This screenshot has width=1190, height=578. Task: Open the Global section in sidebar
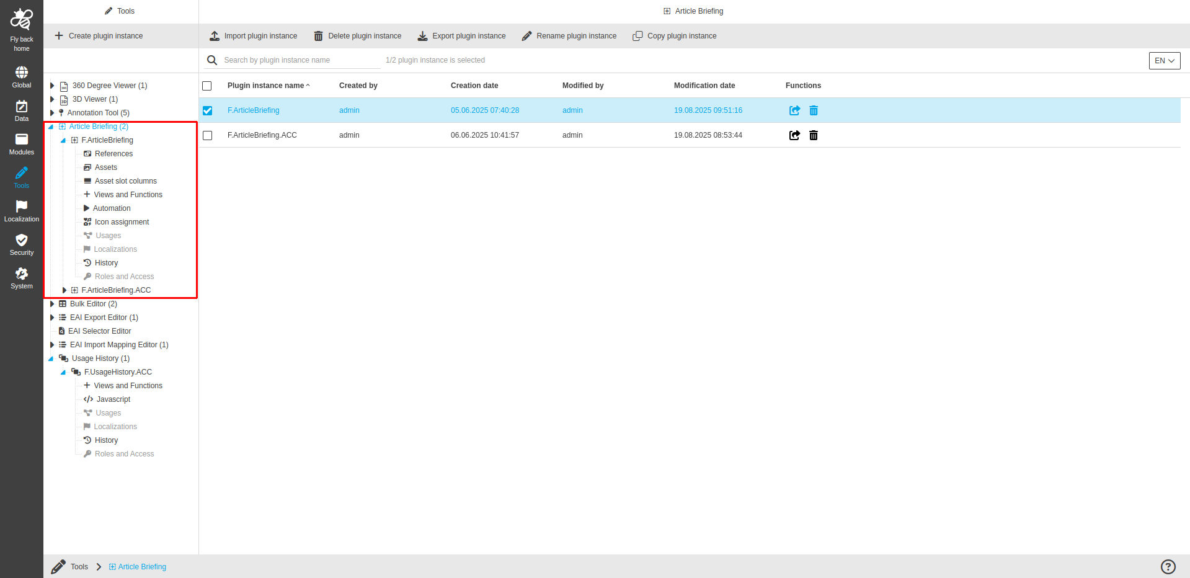[22, 78]
